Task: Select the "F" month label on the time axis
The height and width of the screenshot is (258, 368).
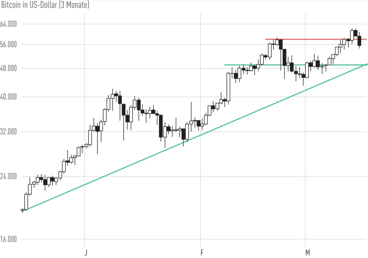Action: click(x=201, y=252)
